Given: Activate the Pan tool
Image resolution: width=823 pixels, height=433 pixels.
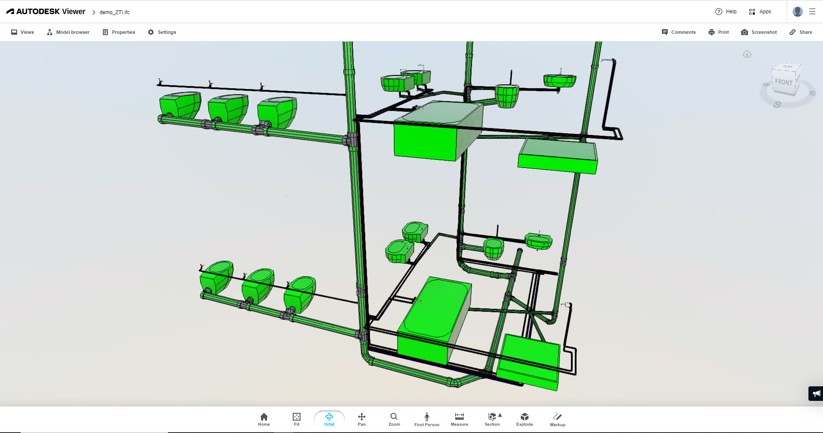Looking at the screenshot, I should pos(361,419).
